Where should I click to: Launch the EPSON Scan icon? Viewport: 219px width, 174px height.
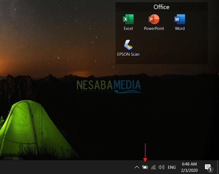[x=128, y=48]
